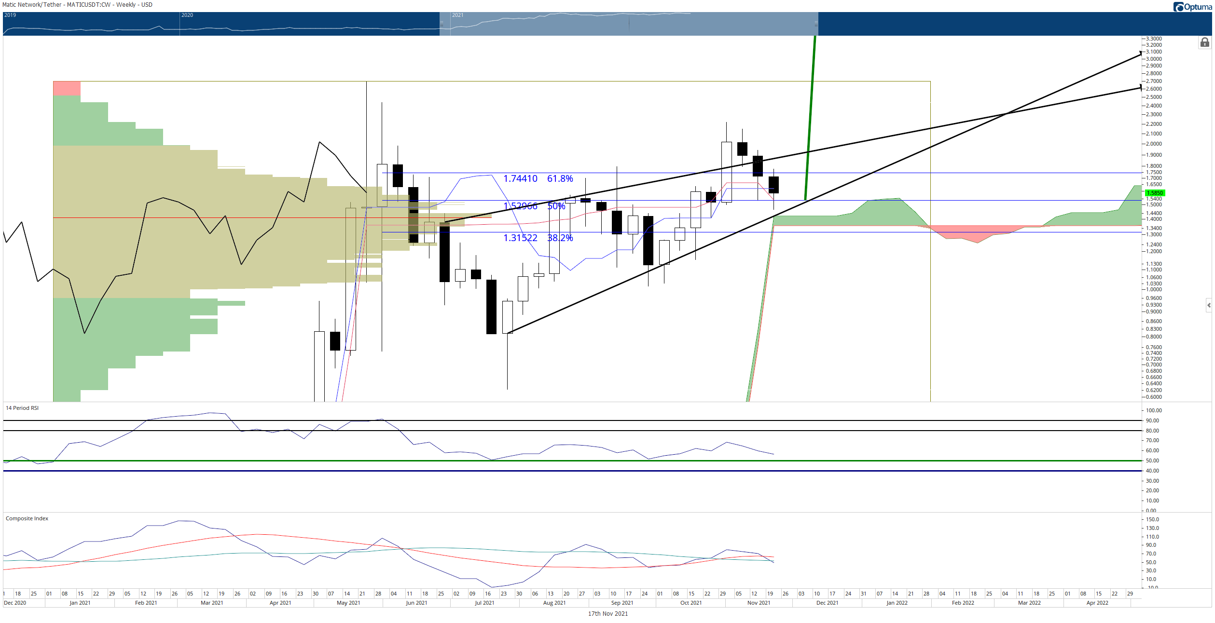Click the May 2021 date axis label
This screenshot has width=1215, height=623.
pos(348,603)
